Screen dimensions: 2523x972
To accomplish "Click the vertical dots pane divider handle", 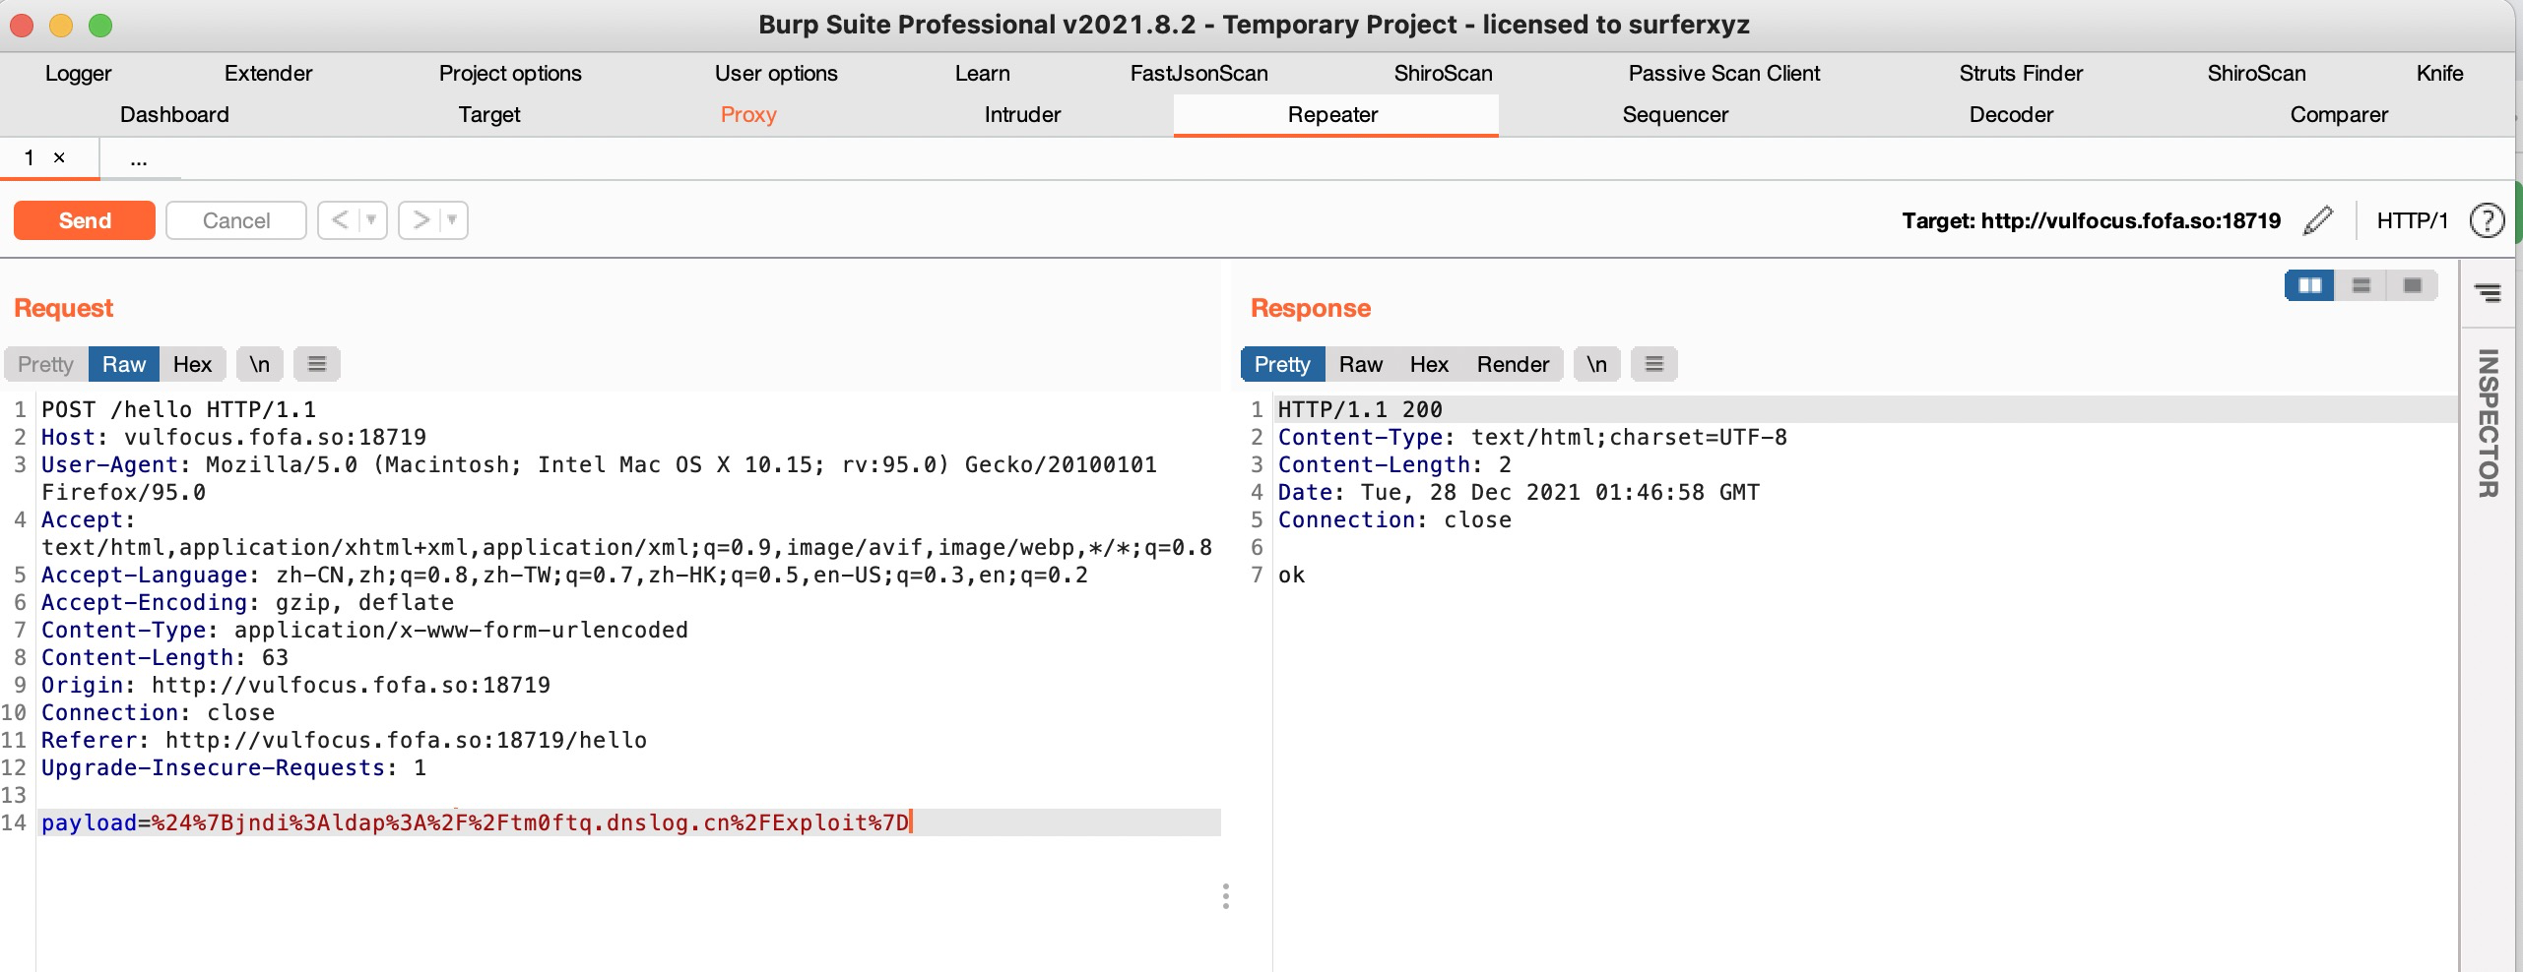I will pyautogui.click(x=1225, y=896).
